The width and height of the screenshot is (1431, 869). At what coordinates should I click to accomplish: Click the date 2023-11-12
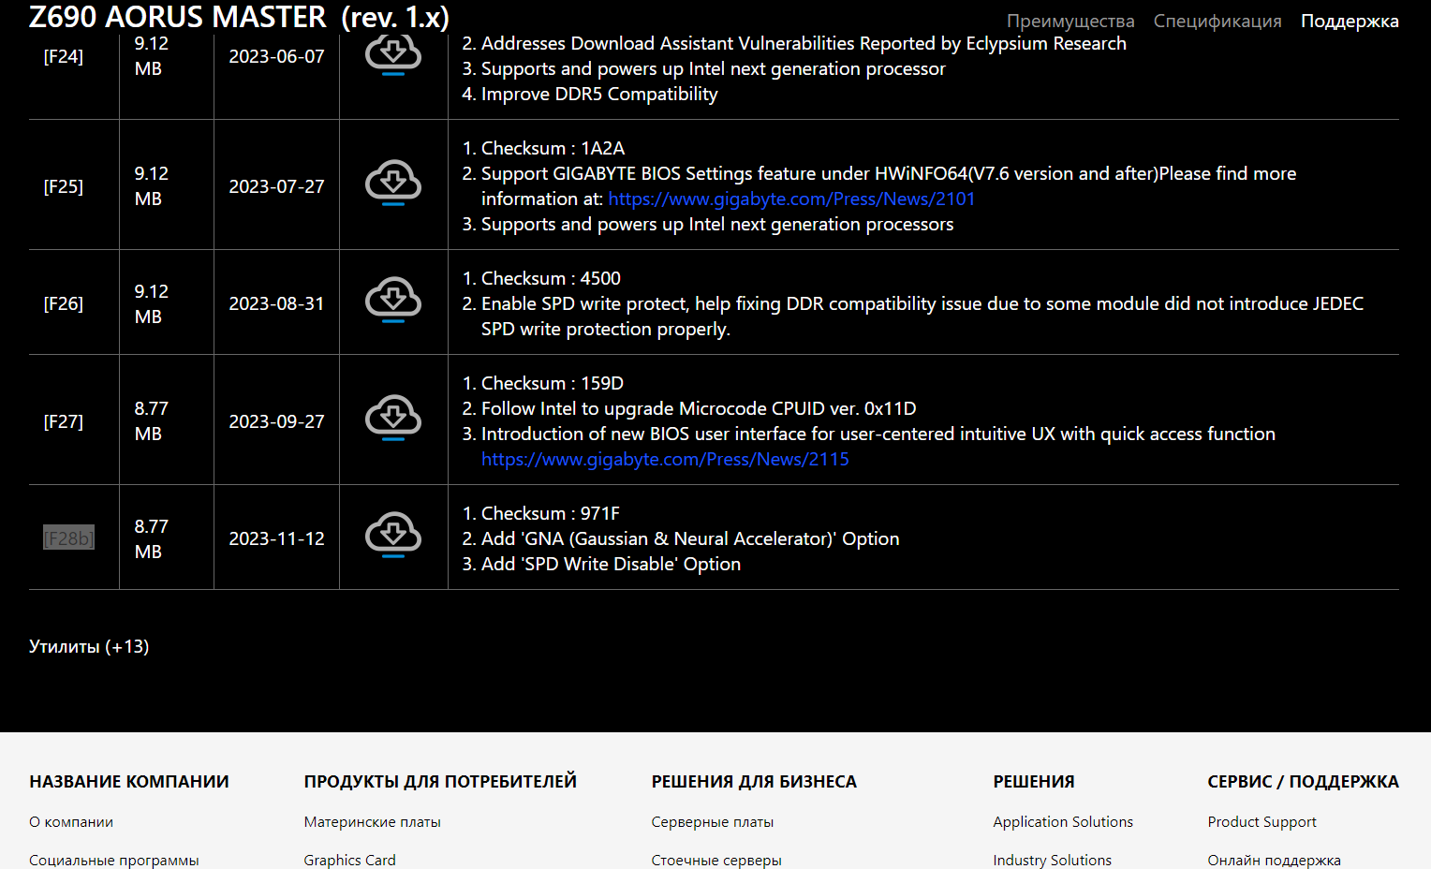[277, 538]
